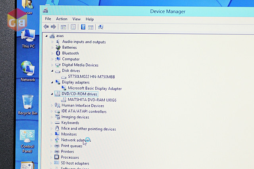Select the Digital Media Devices icon

click(x=58, y=65)
